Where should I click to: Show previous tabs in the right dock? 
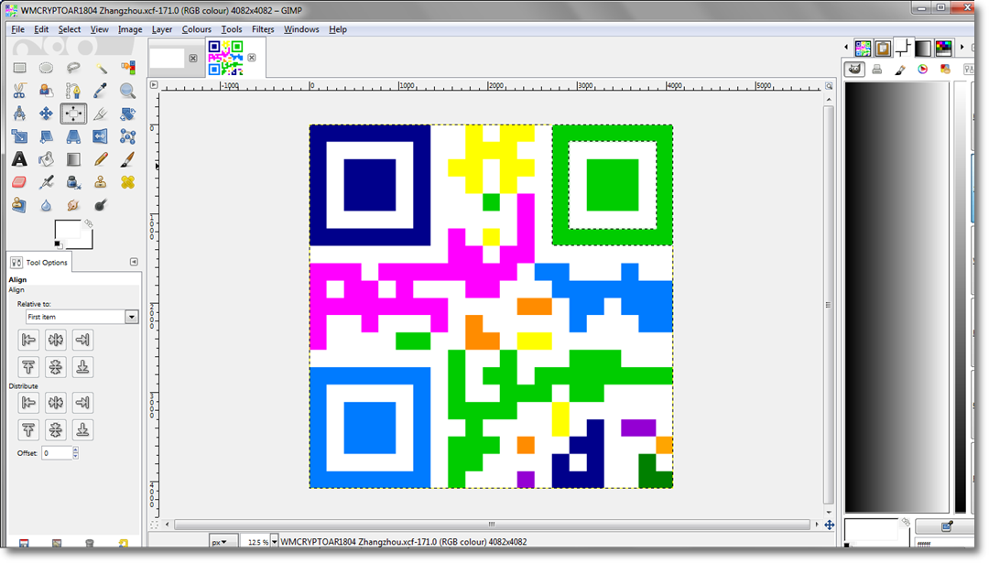coord(846,48)
